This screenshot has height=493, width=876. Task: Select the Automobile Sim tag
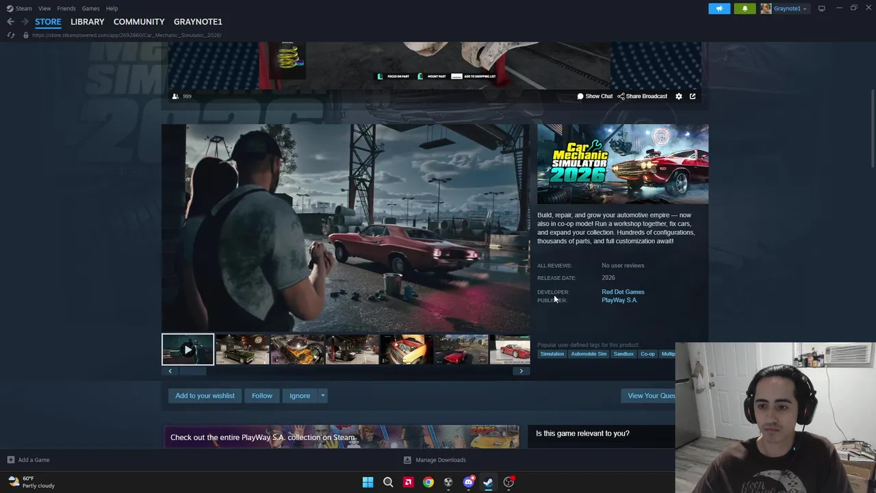coord(589,354)
